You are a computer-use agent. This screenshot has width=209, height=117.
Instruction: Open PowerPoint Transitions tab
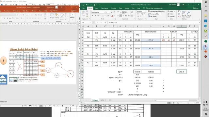click(x=7, y=11)
